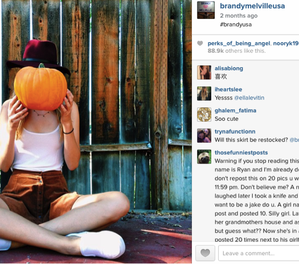Open alisabiong's avatar thumbnail
The width and height of the screenshot is (299, 264).
click(x=204, y=73)
